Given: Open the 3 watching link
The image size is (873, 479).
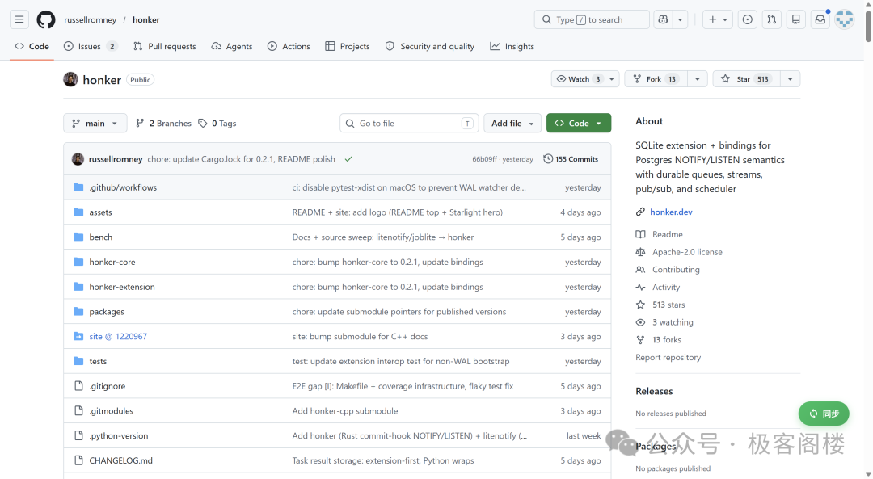Looking at the screenshot, I should [673, 322].
